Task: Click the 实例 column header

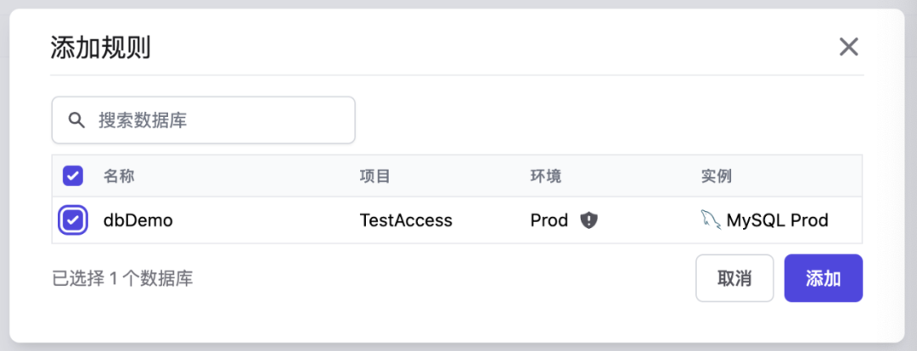Action: tap(716, 176)
